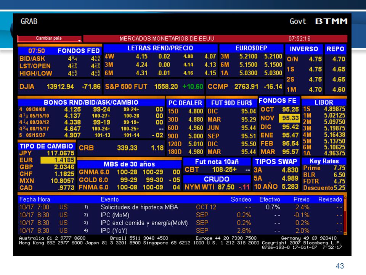
Task: Select the CRB index value 339.33
Action: pyautogui.click(x=127, y=148)
